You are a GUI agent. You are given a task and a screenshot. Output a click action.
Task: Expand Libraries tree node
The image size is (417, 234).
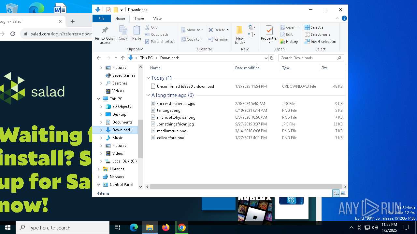point(99,169)
